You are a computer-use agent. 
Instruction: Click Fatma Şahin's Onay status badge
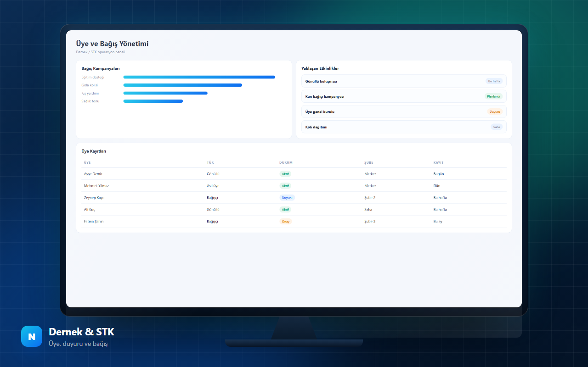[x=285, y=222]
